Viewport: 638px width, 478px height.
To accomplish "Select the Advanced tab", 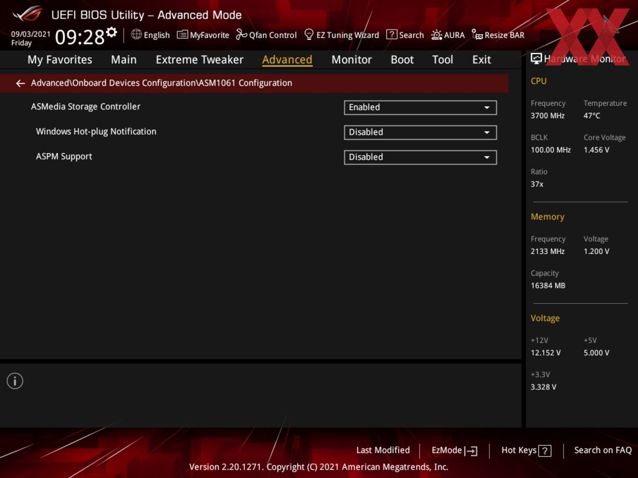I will pyautogui.click(x=287, y=60).
